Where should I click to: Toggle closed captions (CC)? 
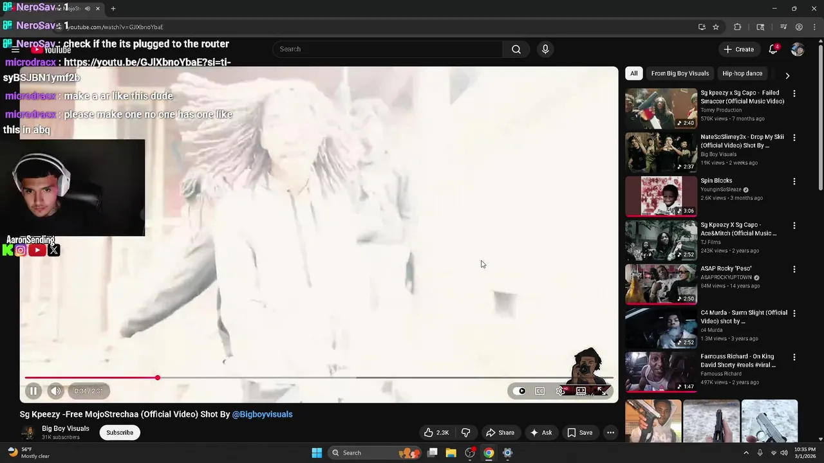[540, 391]
